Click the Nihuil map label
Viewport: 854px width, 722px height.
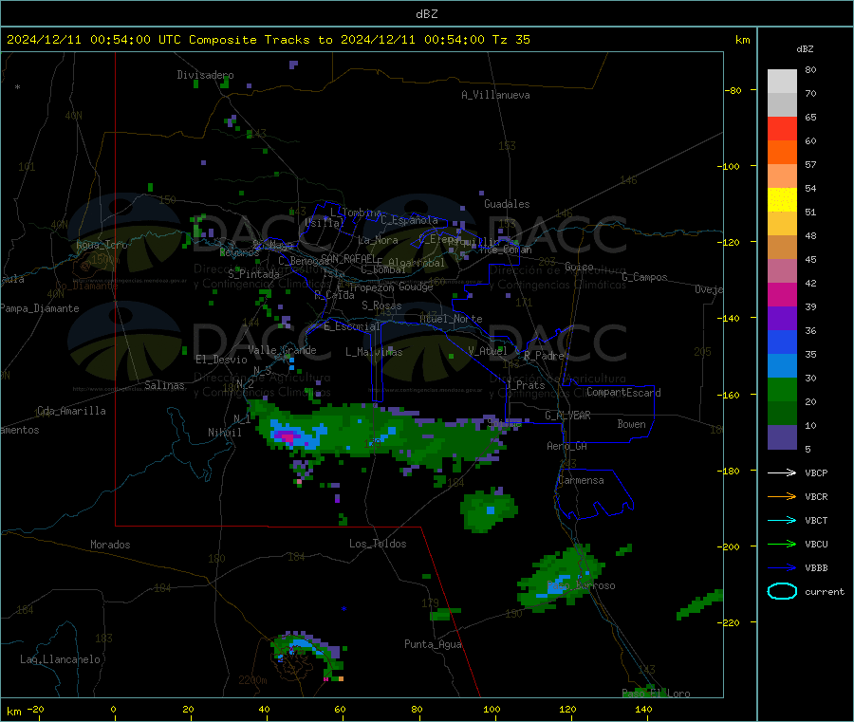pyautogui.click(x=224, y=433)
